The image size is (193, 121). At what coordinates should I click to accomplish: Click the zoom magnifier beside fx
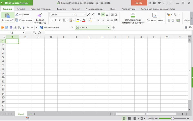tap(34, 32)
